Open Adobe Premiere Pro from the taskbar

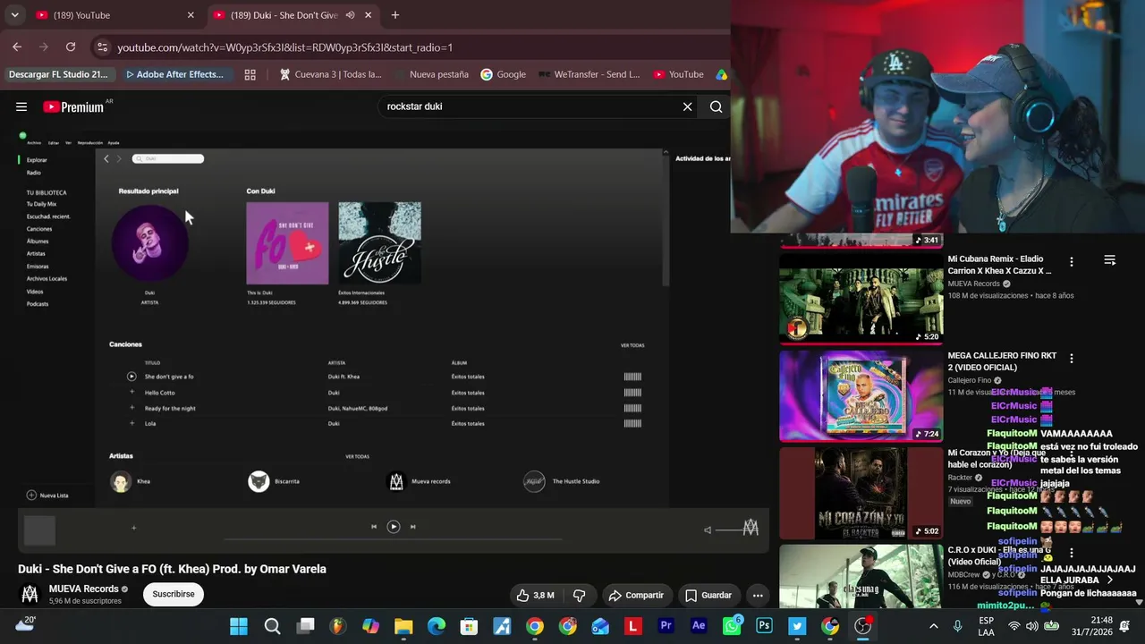point(666,626)
